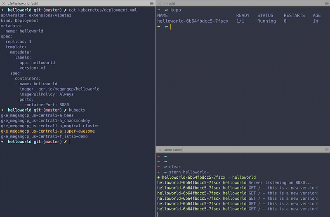Click the 'app: helloworld' label line

pos(37,63)
